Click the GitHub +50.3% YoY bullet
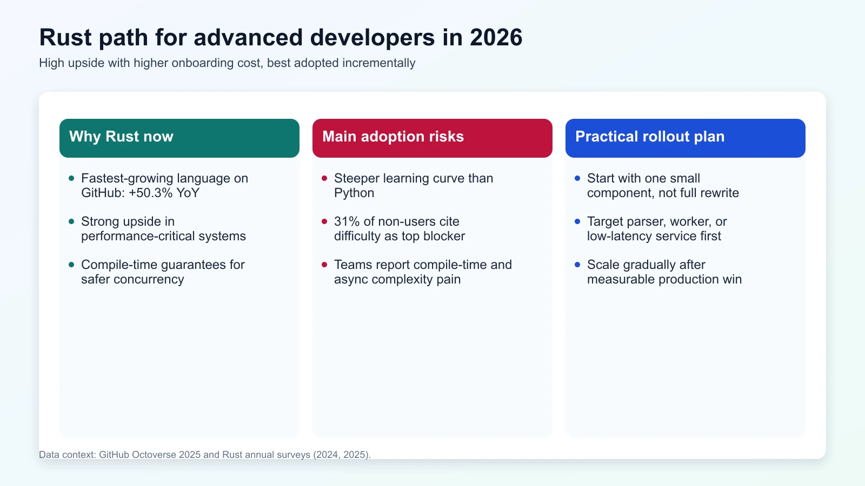This screenshot has width=865, height=486. pos(164,185)
